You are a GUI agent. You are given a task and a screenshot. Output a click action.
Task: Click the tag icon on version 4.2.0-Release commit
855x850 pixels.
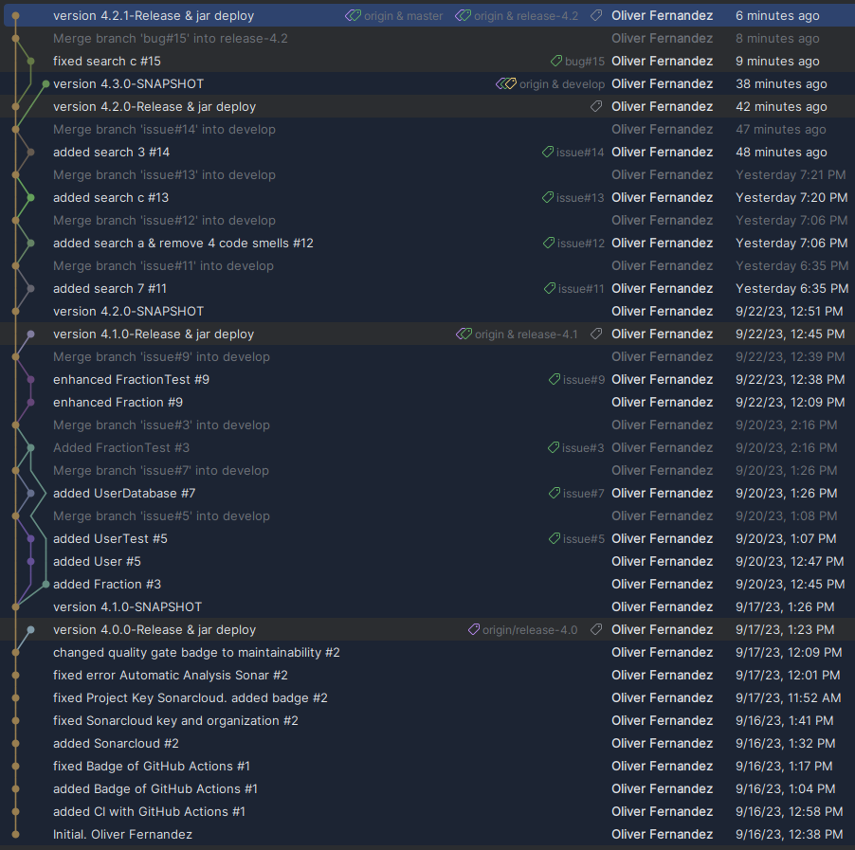[x=595, y=106]
